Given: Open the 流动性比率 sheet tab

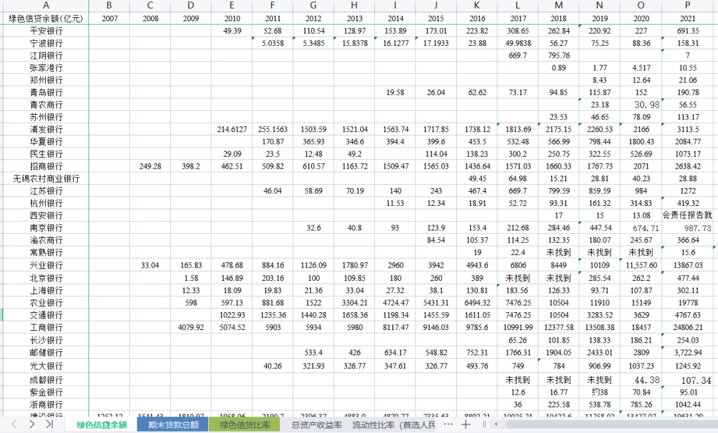Looking at the screenshot, I should [x=394, y=425].
